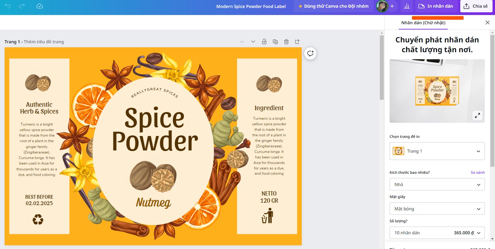
Task: Open quantity dropdown 10 nhãn dán
Action: point(437,233)
